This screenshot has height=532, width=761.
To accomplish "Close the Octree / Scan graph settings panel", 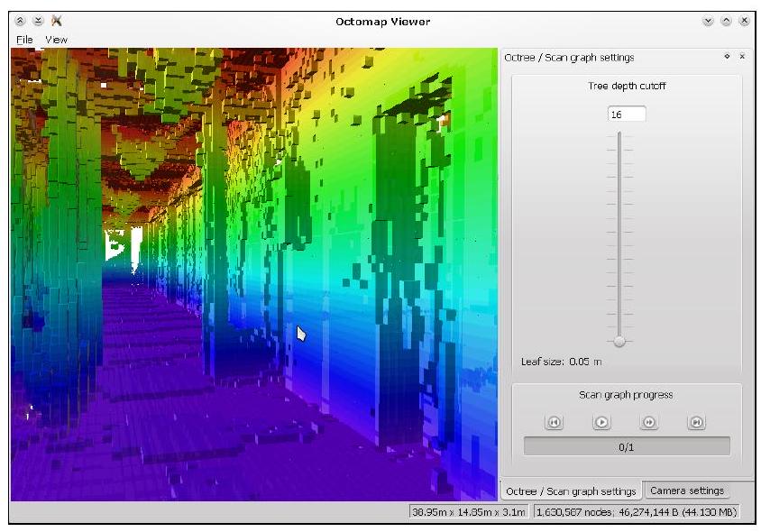I will 742,57.
